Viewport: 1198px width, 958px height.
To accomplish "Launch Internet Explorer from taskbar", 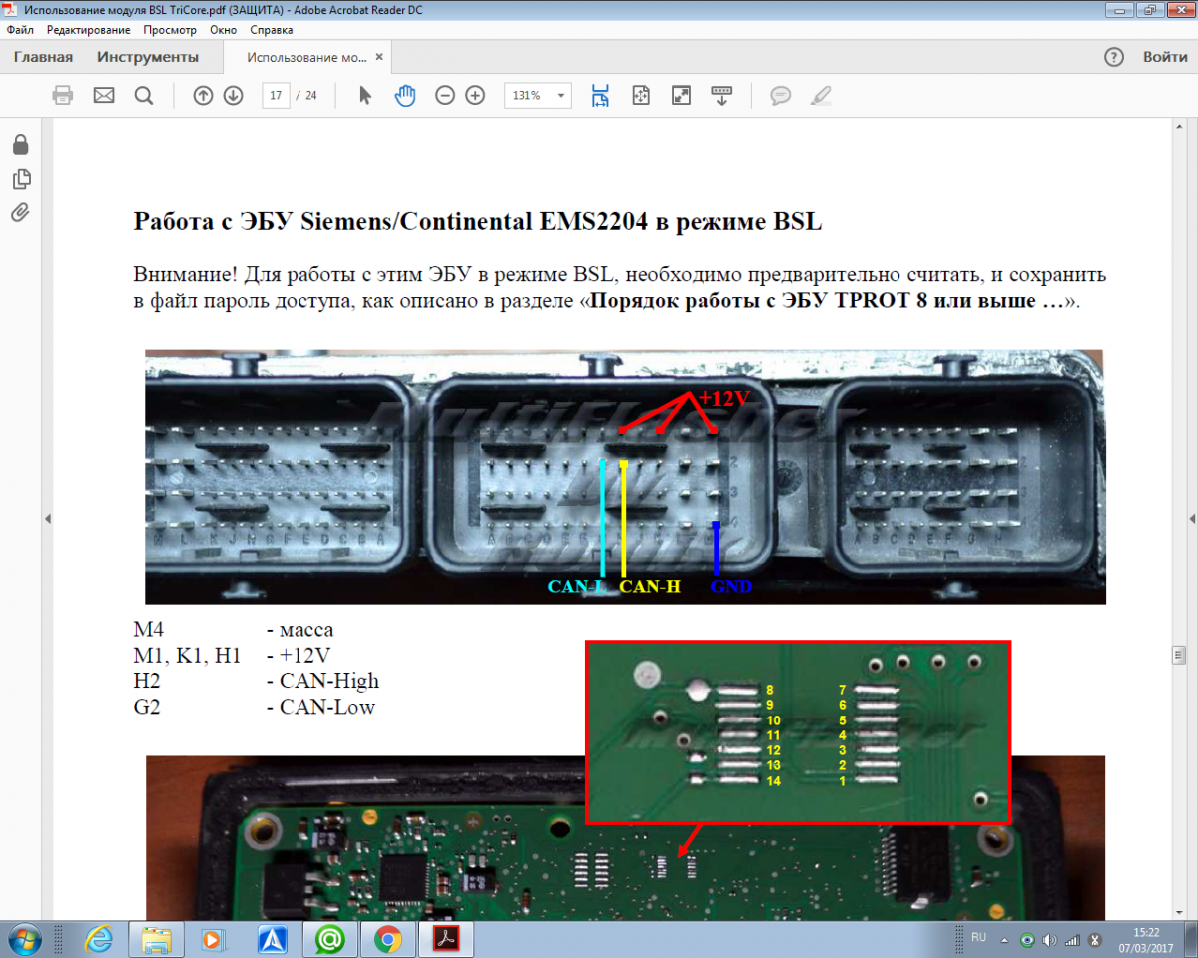I will (x=98, y=939).
